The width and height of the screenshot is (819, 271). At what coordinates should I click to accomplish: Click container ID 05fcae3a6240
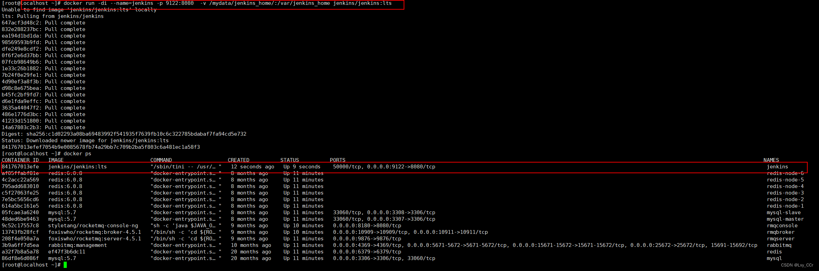(x=20, y=212)
